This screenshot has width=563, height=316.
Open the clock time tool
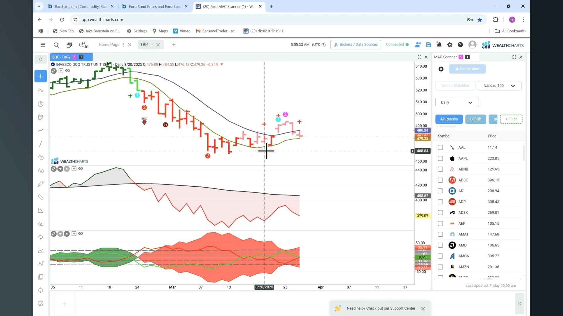pos(41,104)
